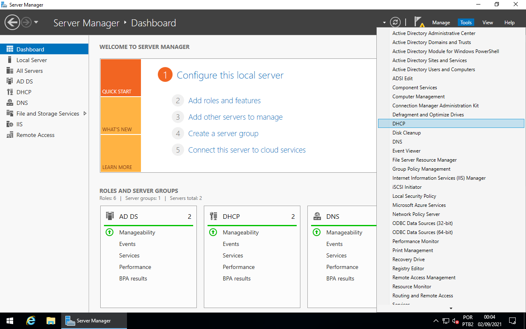Open Internet Explorer from the taskbar
The height and width of the screenshot is (329, 526).
click(30, 321)
